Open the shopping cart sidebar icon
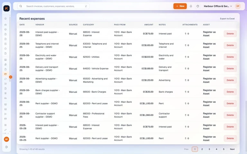The height and width of the screenshot is (154, 247). point(5,84)
